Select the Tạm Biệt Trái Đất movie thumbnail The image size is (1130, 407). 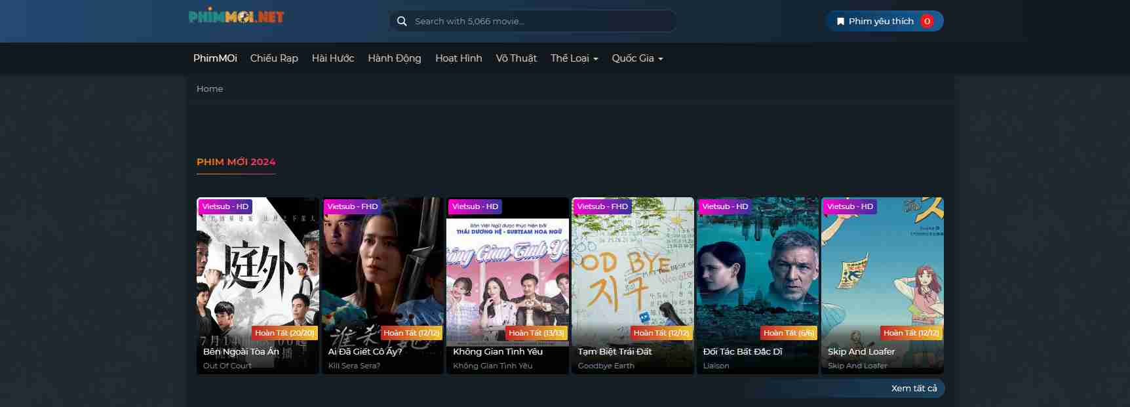pos(633,275)
